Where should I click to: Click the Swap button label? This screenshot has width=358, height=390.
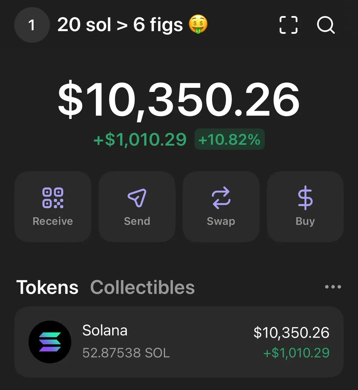(221, 222)
